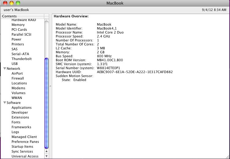Select WWAN under Network
This screenshot has width=230, height=159.
click(17, 98)
